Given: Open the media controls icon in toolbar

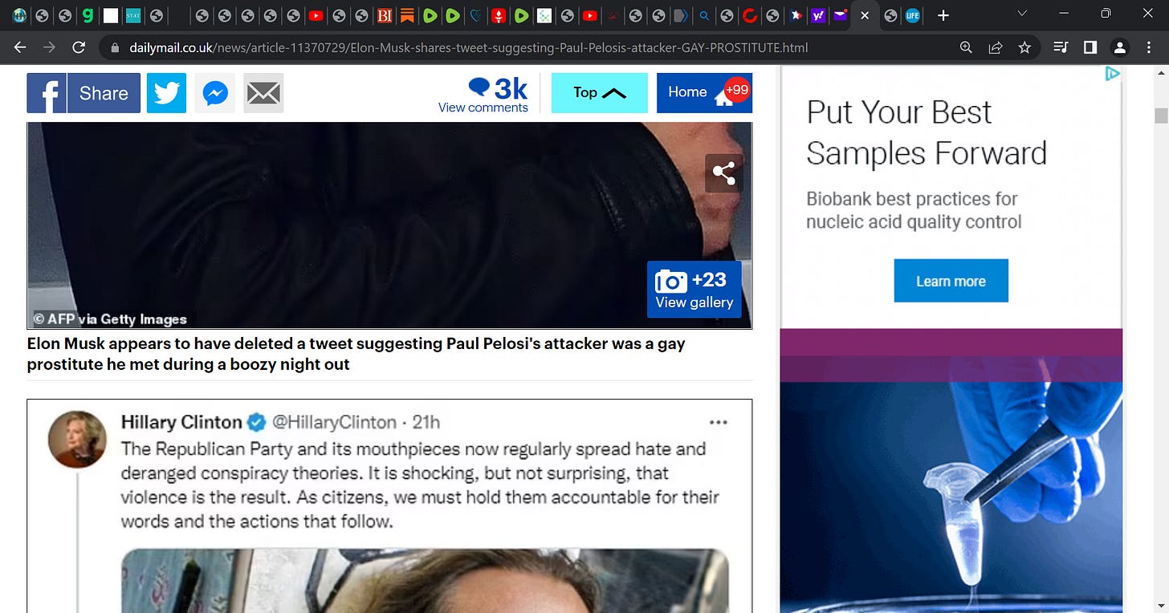Looking at the screenshot, I should [1061, 47].
